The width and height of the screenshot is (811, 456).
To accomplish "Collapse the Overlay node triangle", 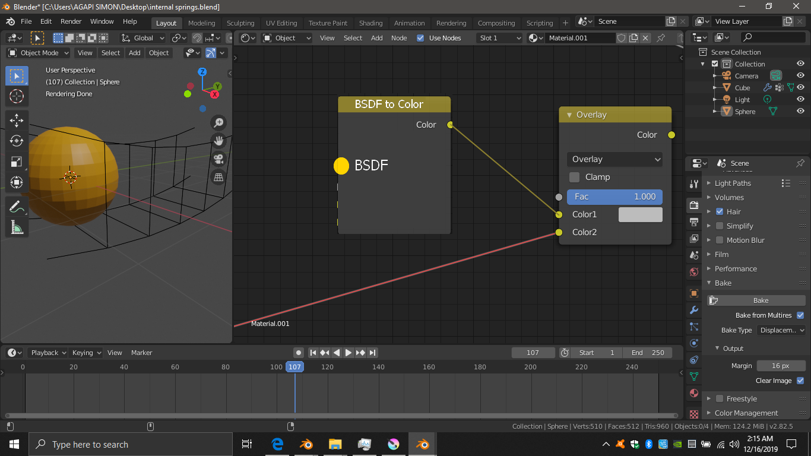I will tap(569, 115).
